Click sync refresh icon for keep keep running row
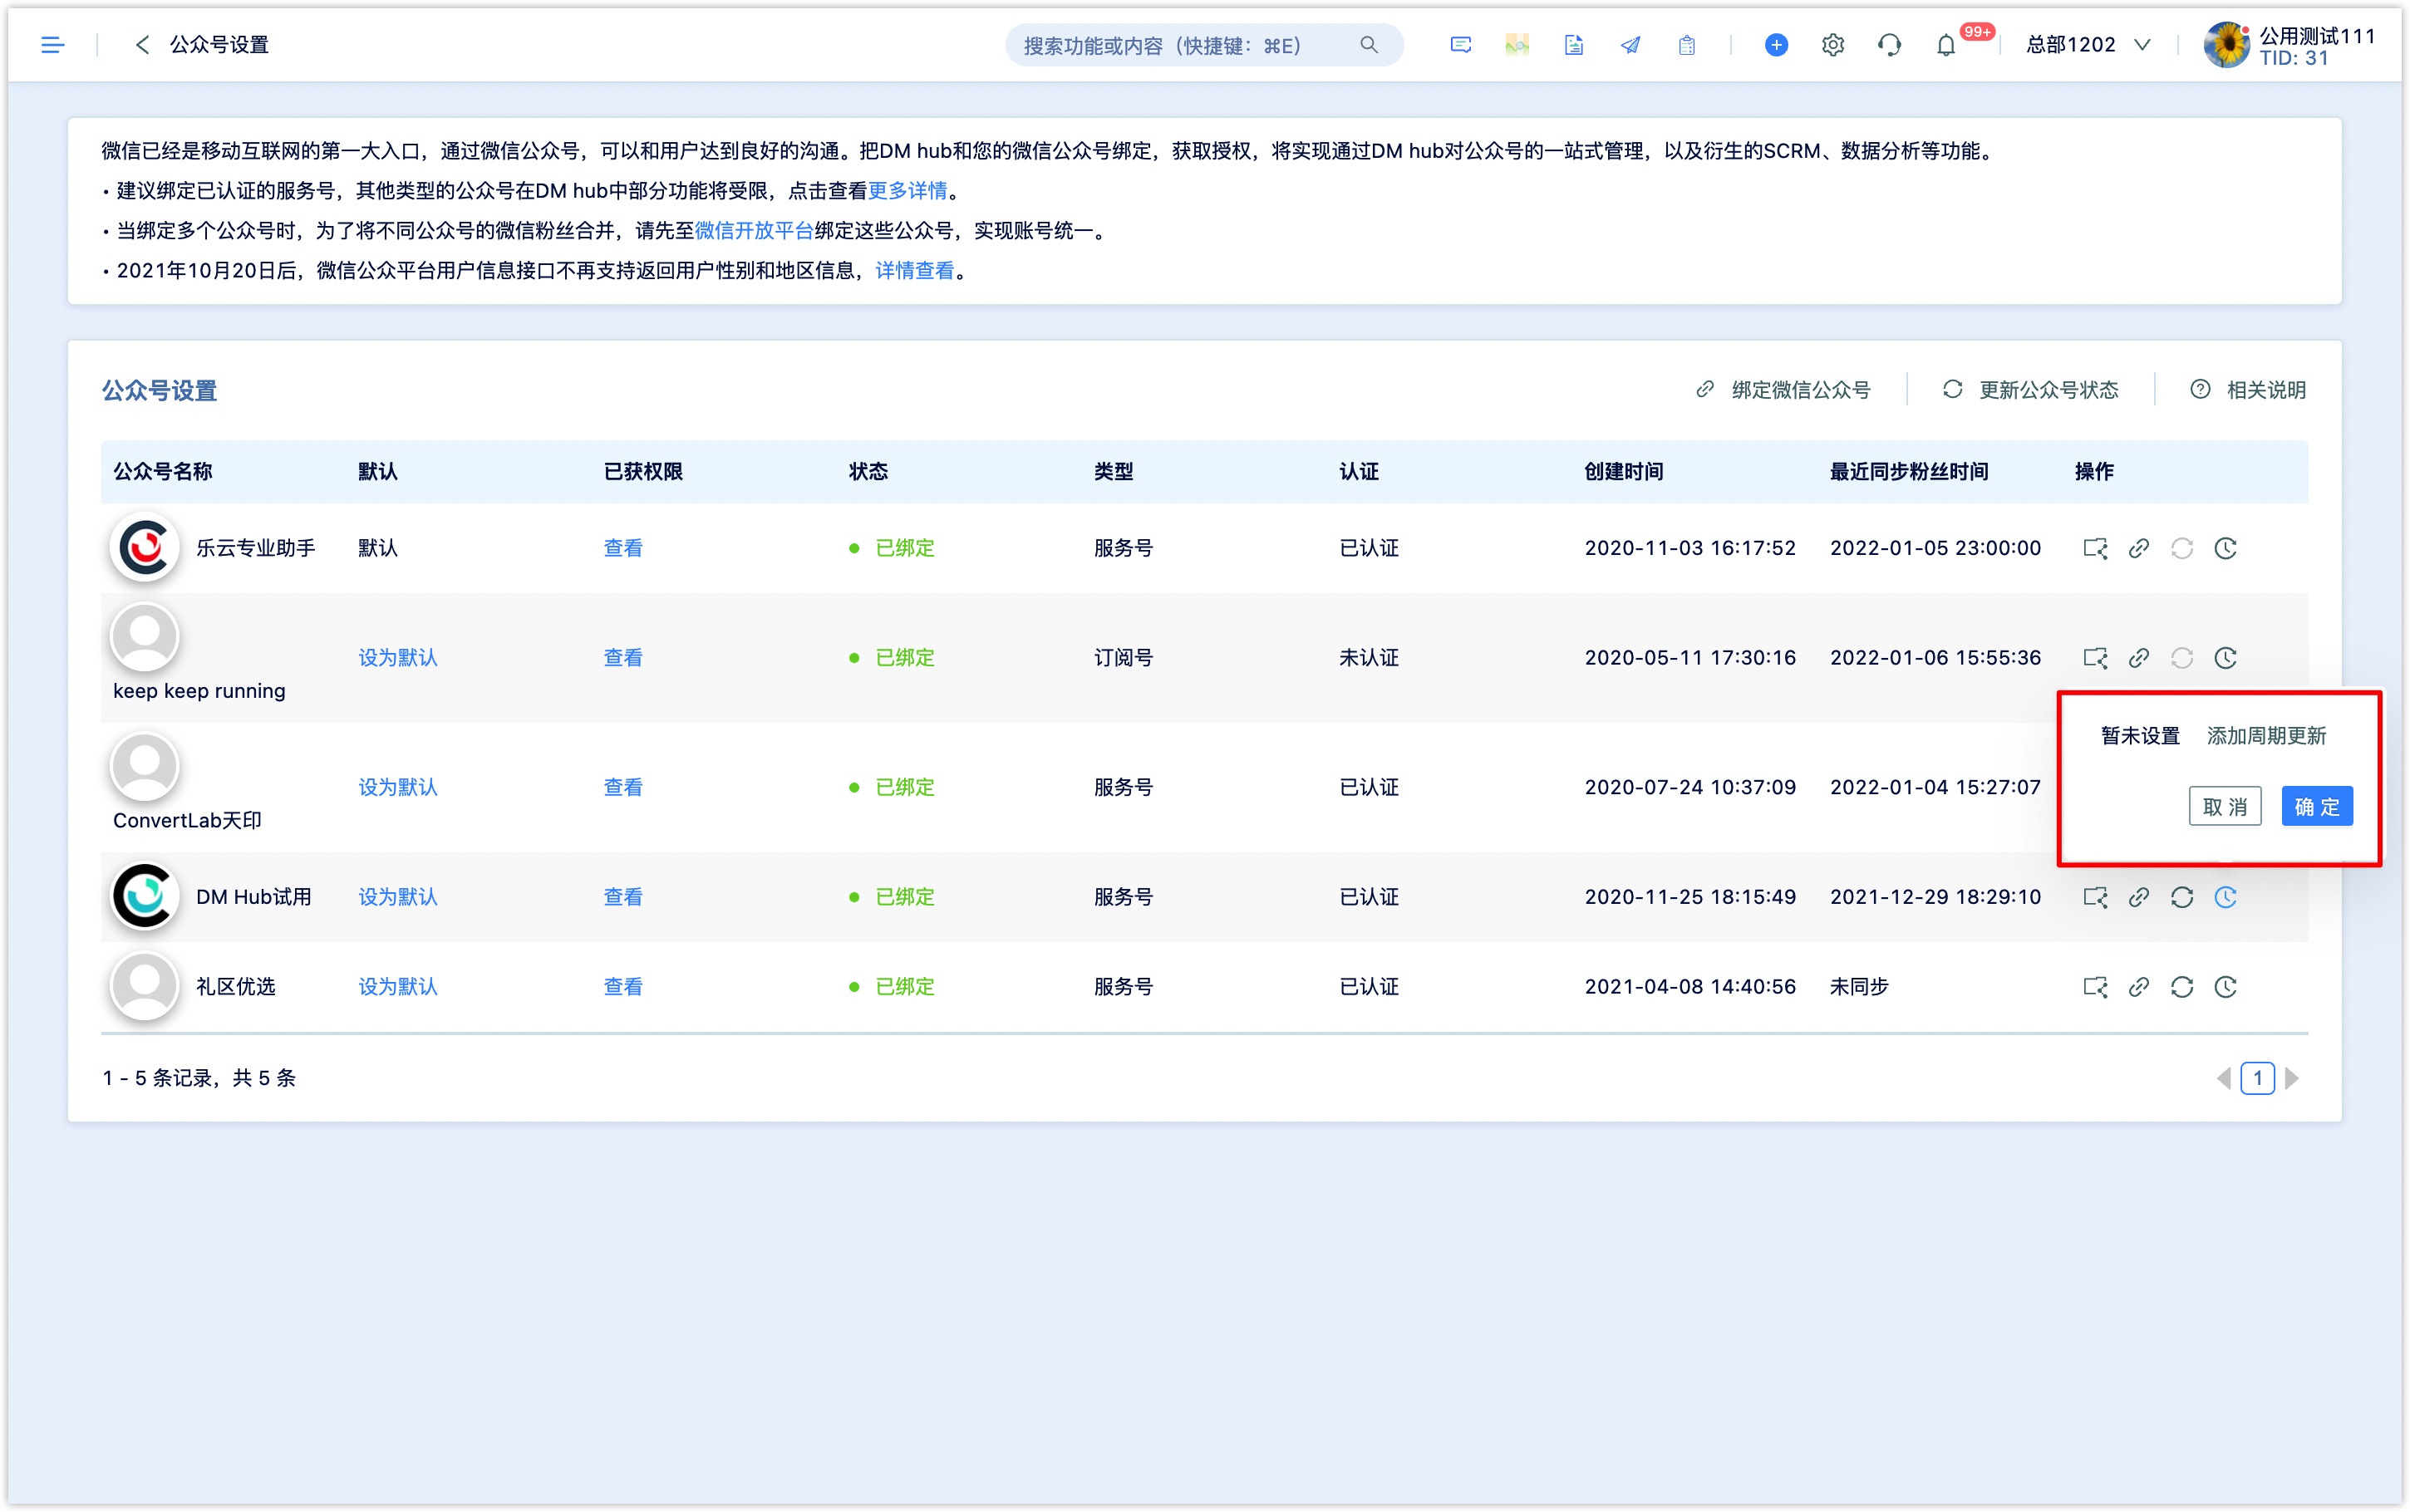The image size is (2410, 1512). coord(2182,658)
